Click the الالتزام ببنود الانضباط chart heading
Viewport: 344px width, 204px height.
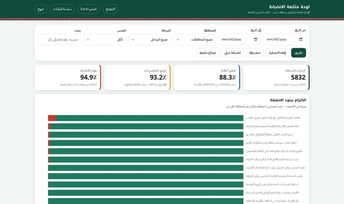click(x=288, y=100)
